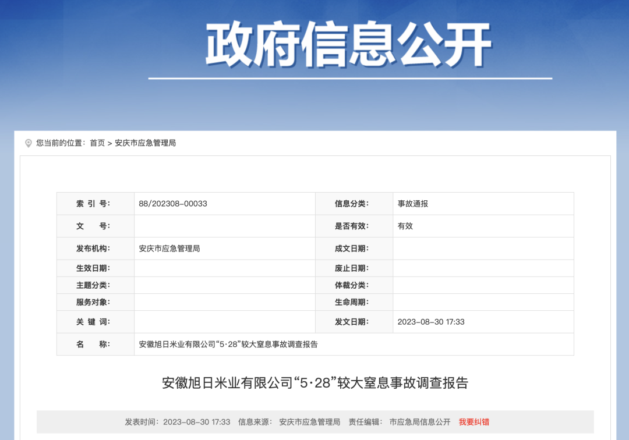Click the 关键词 label cell
The height and width of the screenshot is (440, 629).
coord(93,322)
